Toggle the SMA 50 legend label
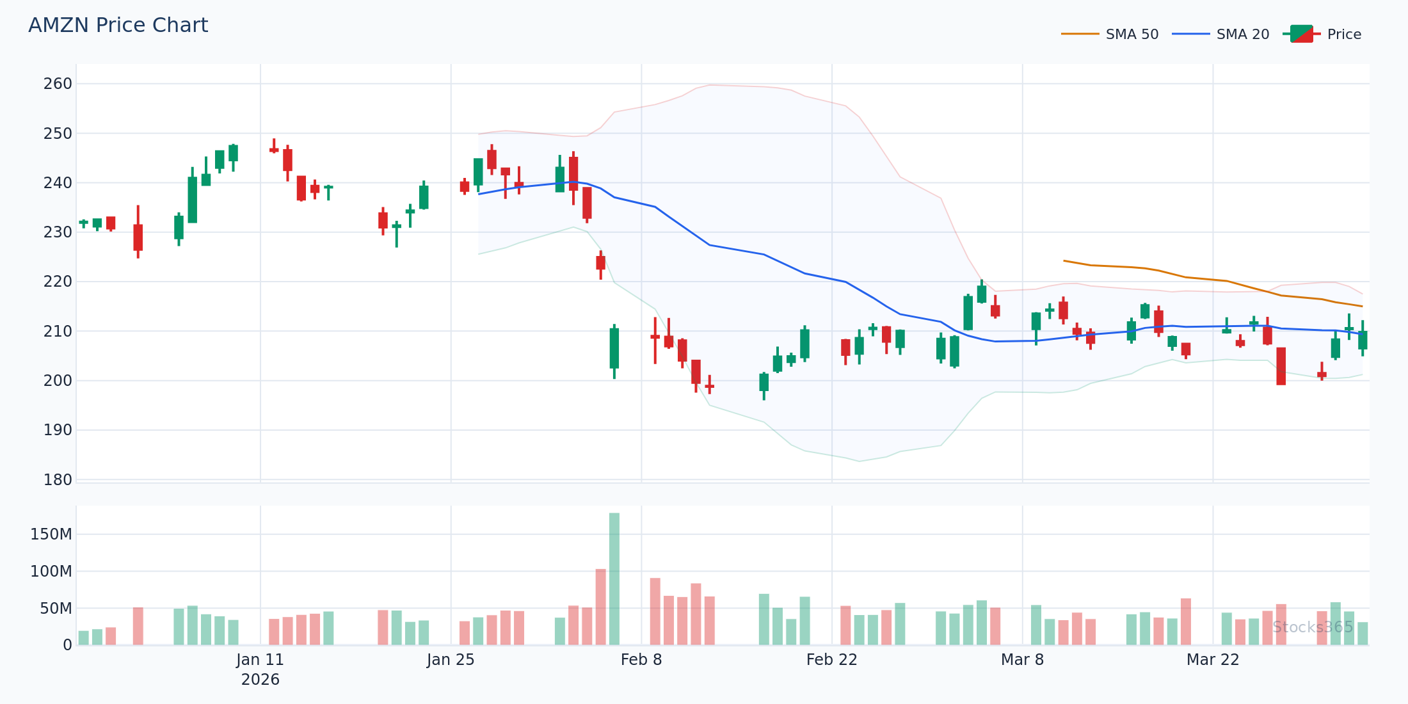This screenshot has width=1408, height=704. (1132, 35)
